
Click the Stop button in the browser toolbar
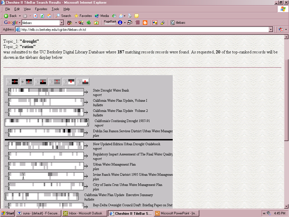[x=36, y=16]
